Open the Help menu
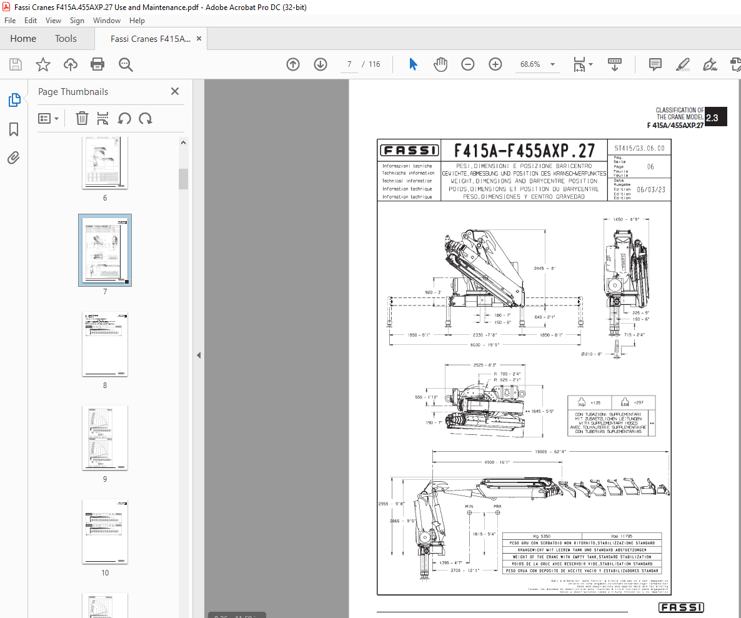 (137, 21)
